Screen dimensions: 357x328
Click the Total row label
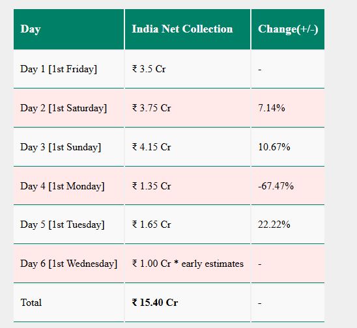[31, 303]
